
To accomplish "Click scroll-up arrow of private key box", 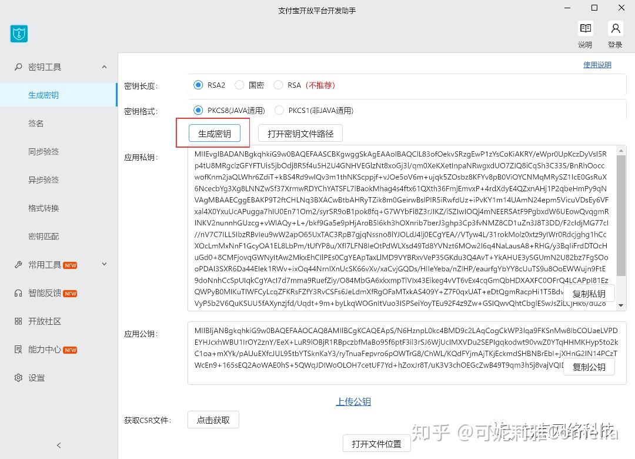I will pos(621,151).
